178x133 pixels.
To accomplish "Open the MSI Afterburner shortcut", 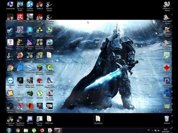I will point(49,31).
